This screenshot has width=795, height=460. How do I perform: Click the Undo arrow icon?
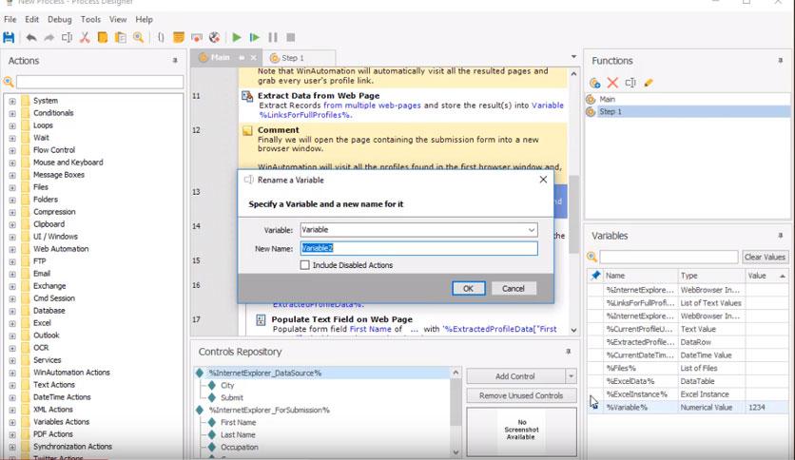(x=31, y=37)
